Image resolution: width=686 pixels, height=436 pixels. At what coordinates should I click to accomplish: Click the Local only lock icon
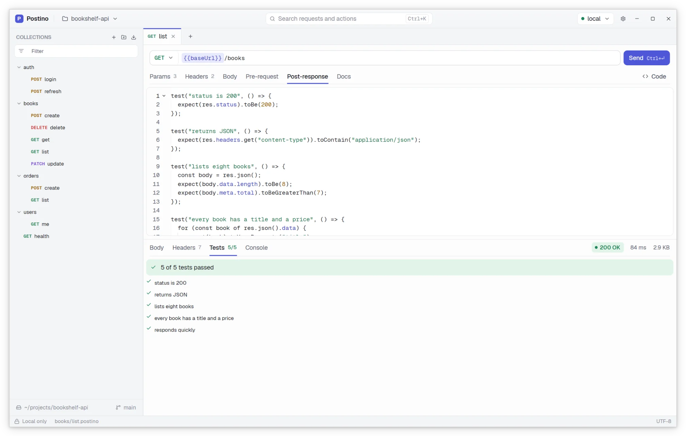(17, 421)
